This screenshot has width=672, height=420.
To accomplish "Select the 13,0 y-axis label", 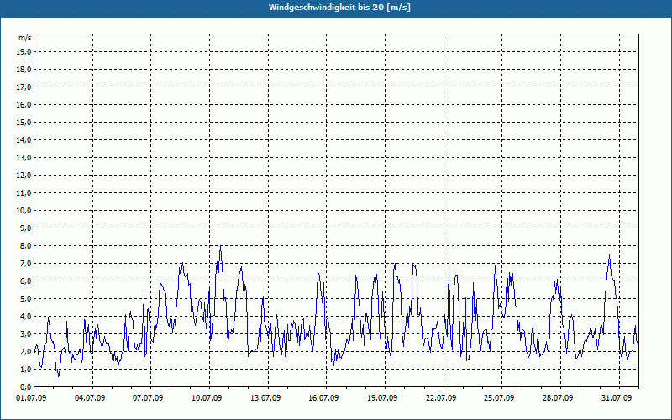I will point(24,157).
